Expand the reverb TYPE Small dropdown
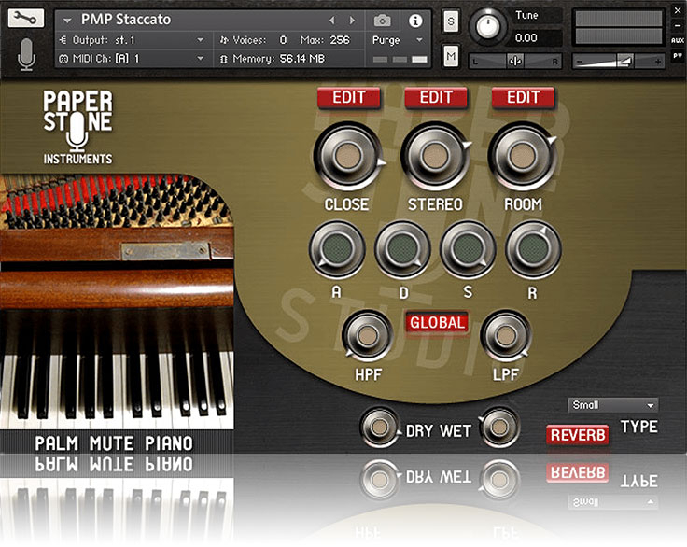 [x=613, y=405]
